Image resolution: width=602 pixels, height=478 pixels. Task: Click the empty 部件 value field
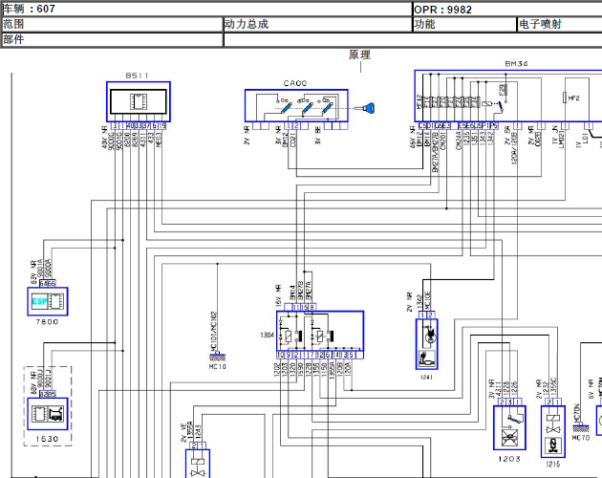tap(413, 39)
